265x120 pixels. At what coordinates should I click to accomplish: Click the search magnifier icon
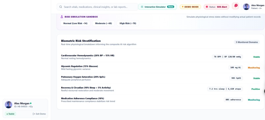click(x=60, y=7)
